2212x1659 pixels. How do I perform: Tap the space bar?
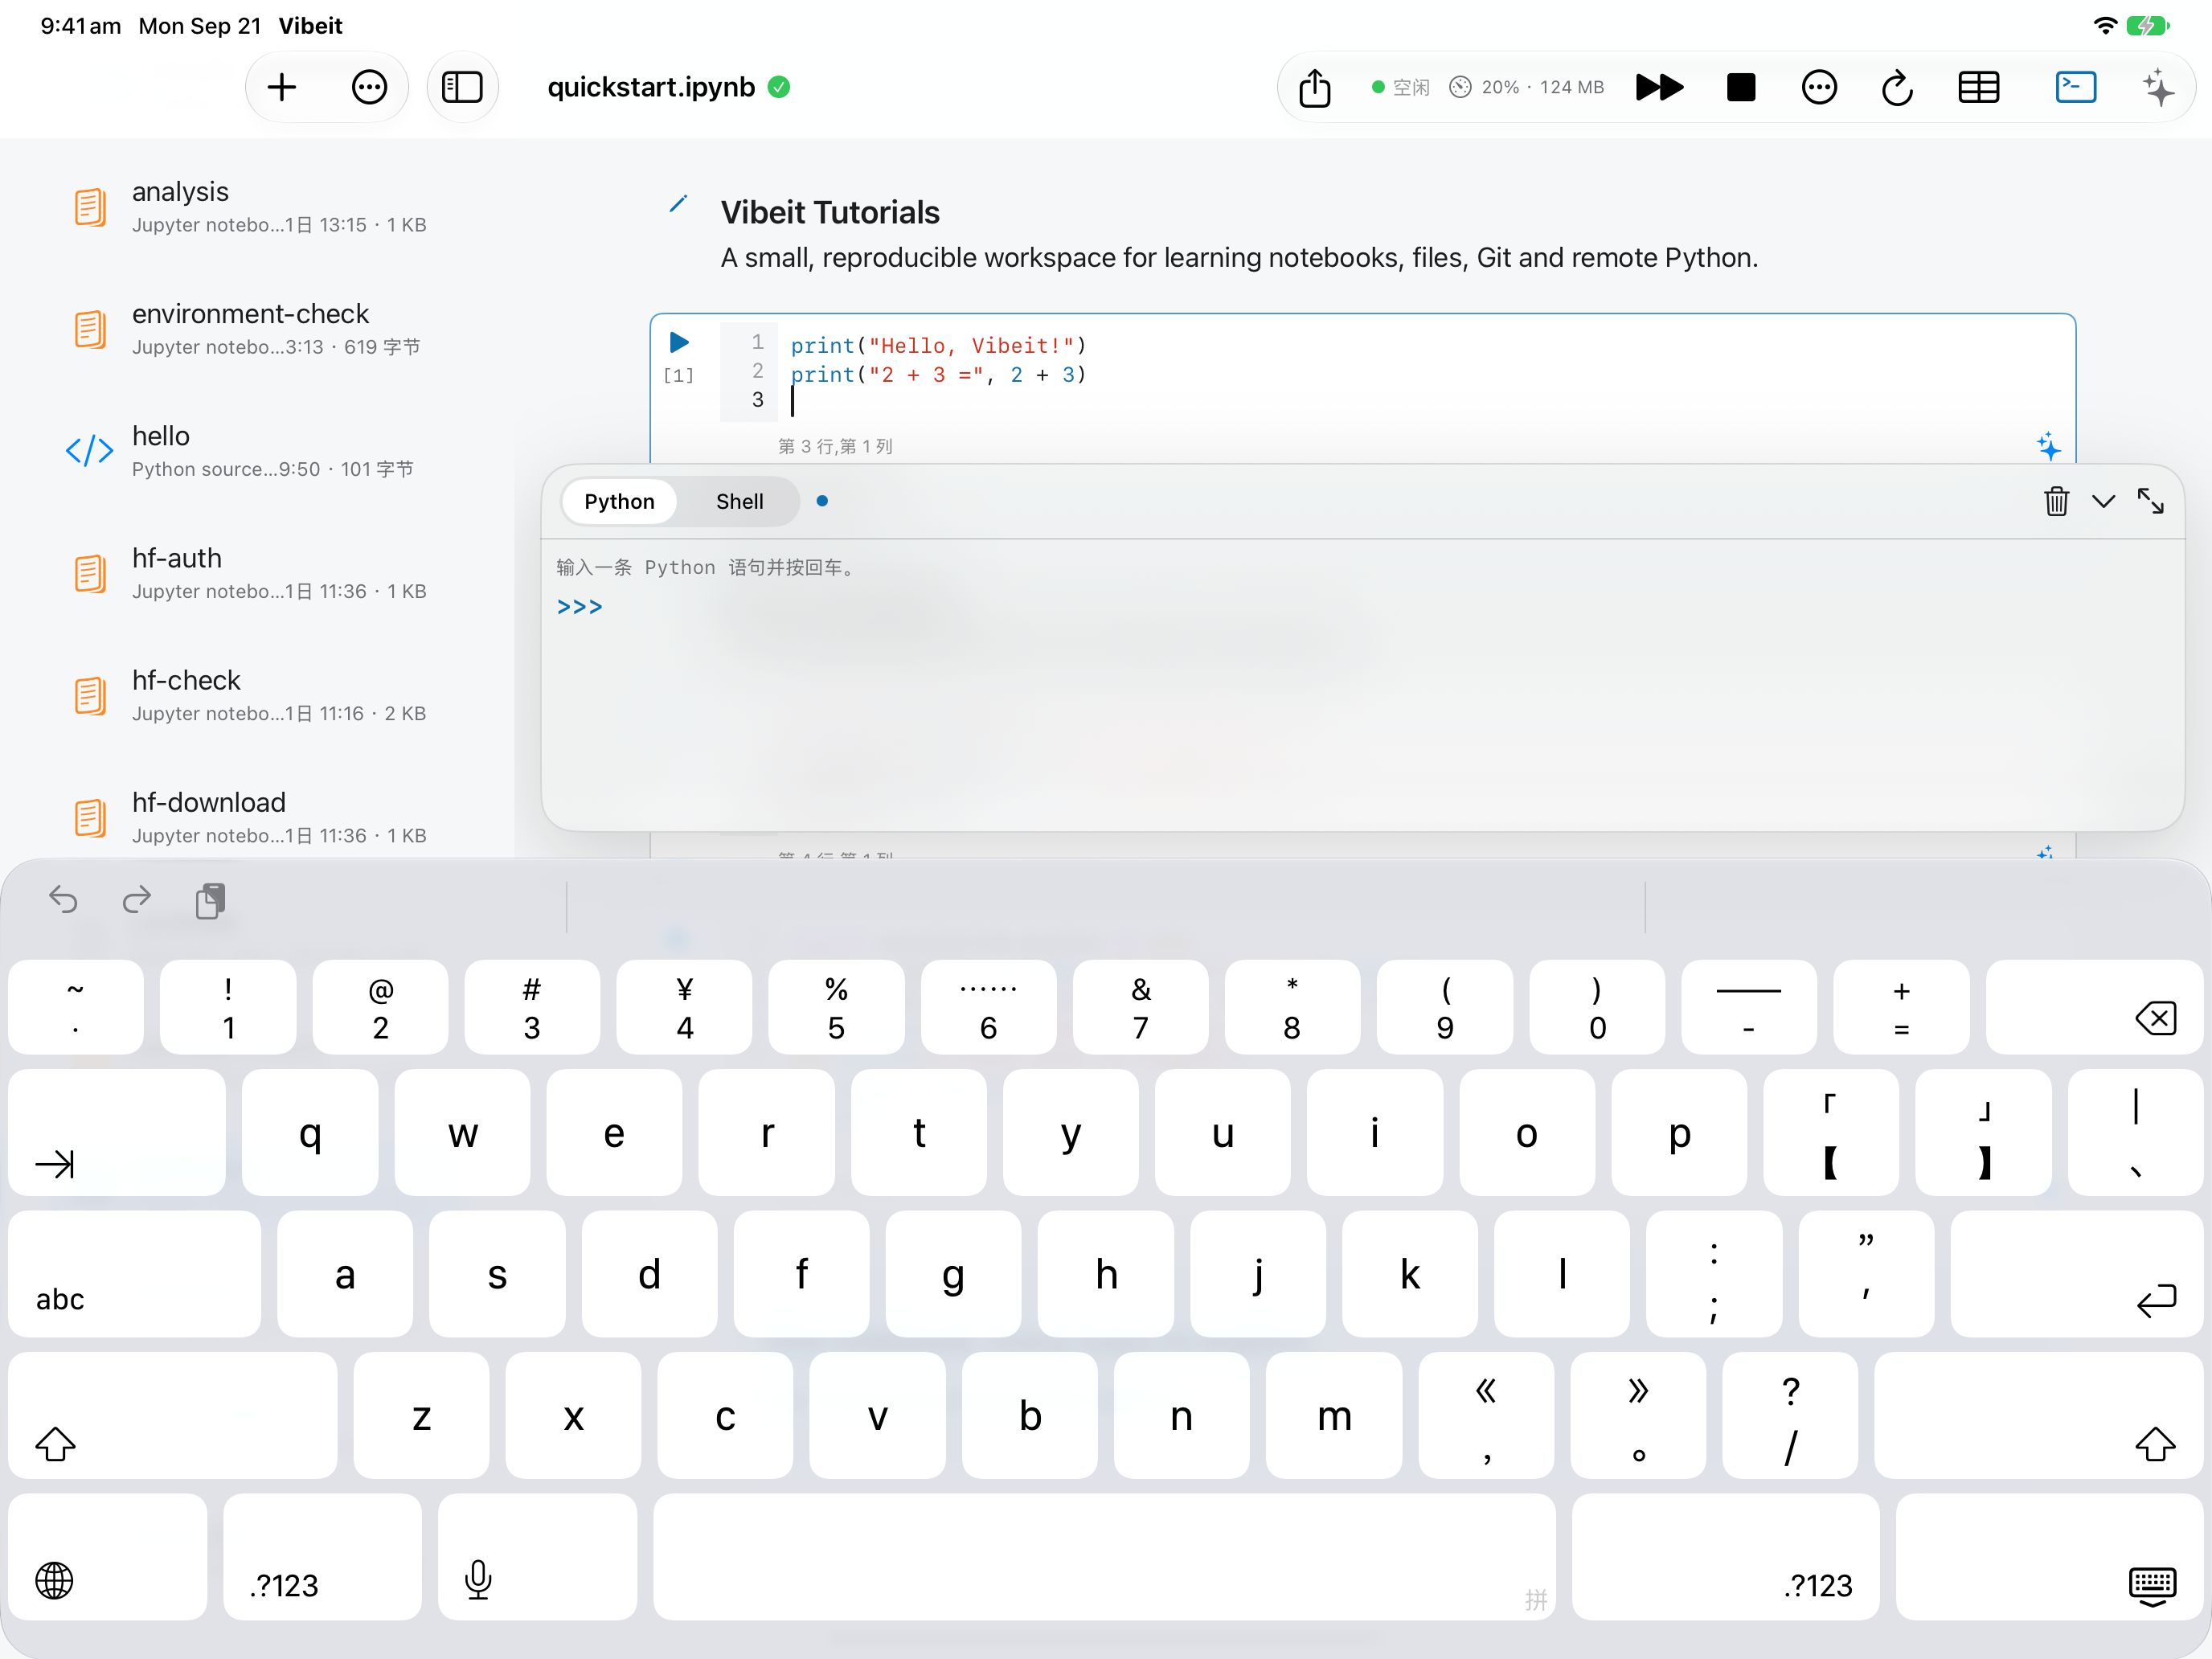point(1104,1556)
